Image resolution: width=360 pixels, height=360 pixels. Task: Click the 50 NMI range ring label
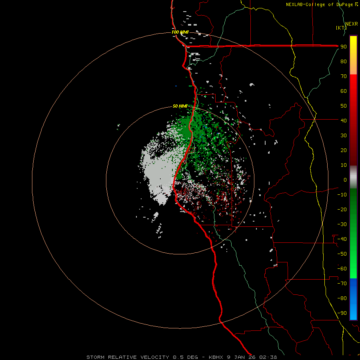coord(180,106)
